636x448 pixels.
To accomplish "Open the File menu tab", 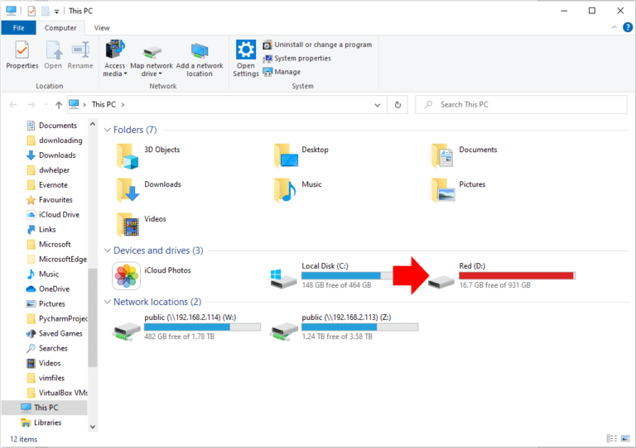I will (x=18, y=27).
